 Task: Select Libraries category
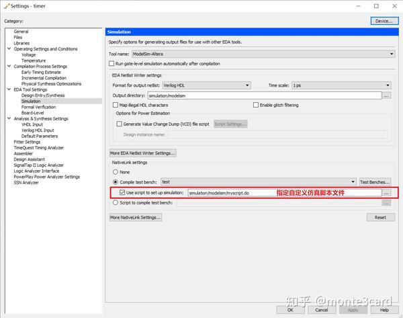coord(21,43)
